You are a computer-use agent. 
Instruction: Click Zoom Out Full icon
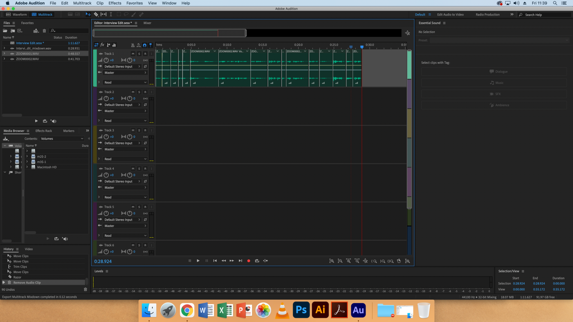pos(365,261)
